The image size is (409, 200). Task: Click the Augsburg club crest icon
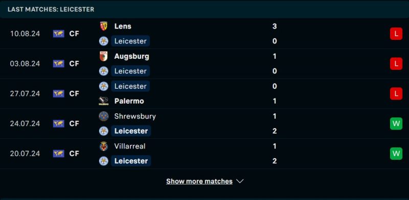[104, 56]
